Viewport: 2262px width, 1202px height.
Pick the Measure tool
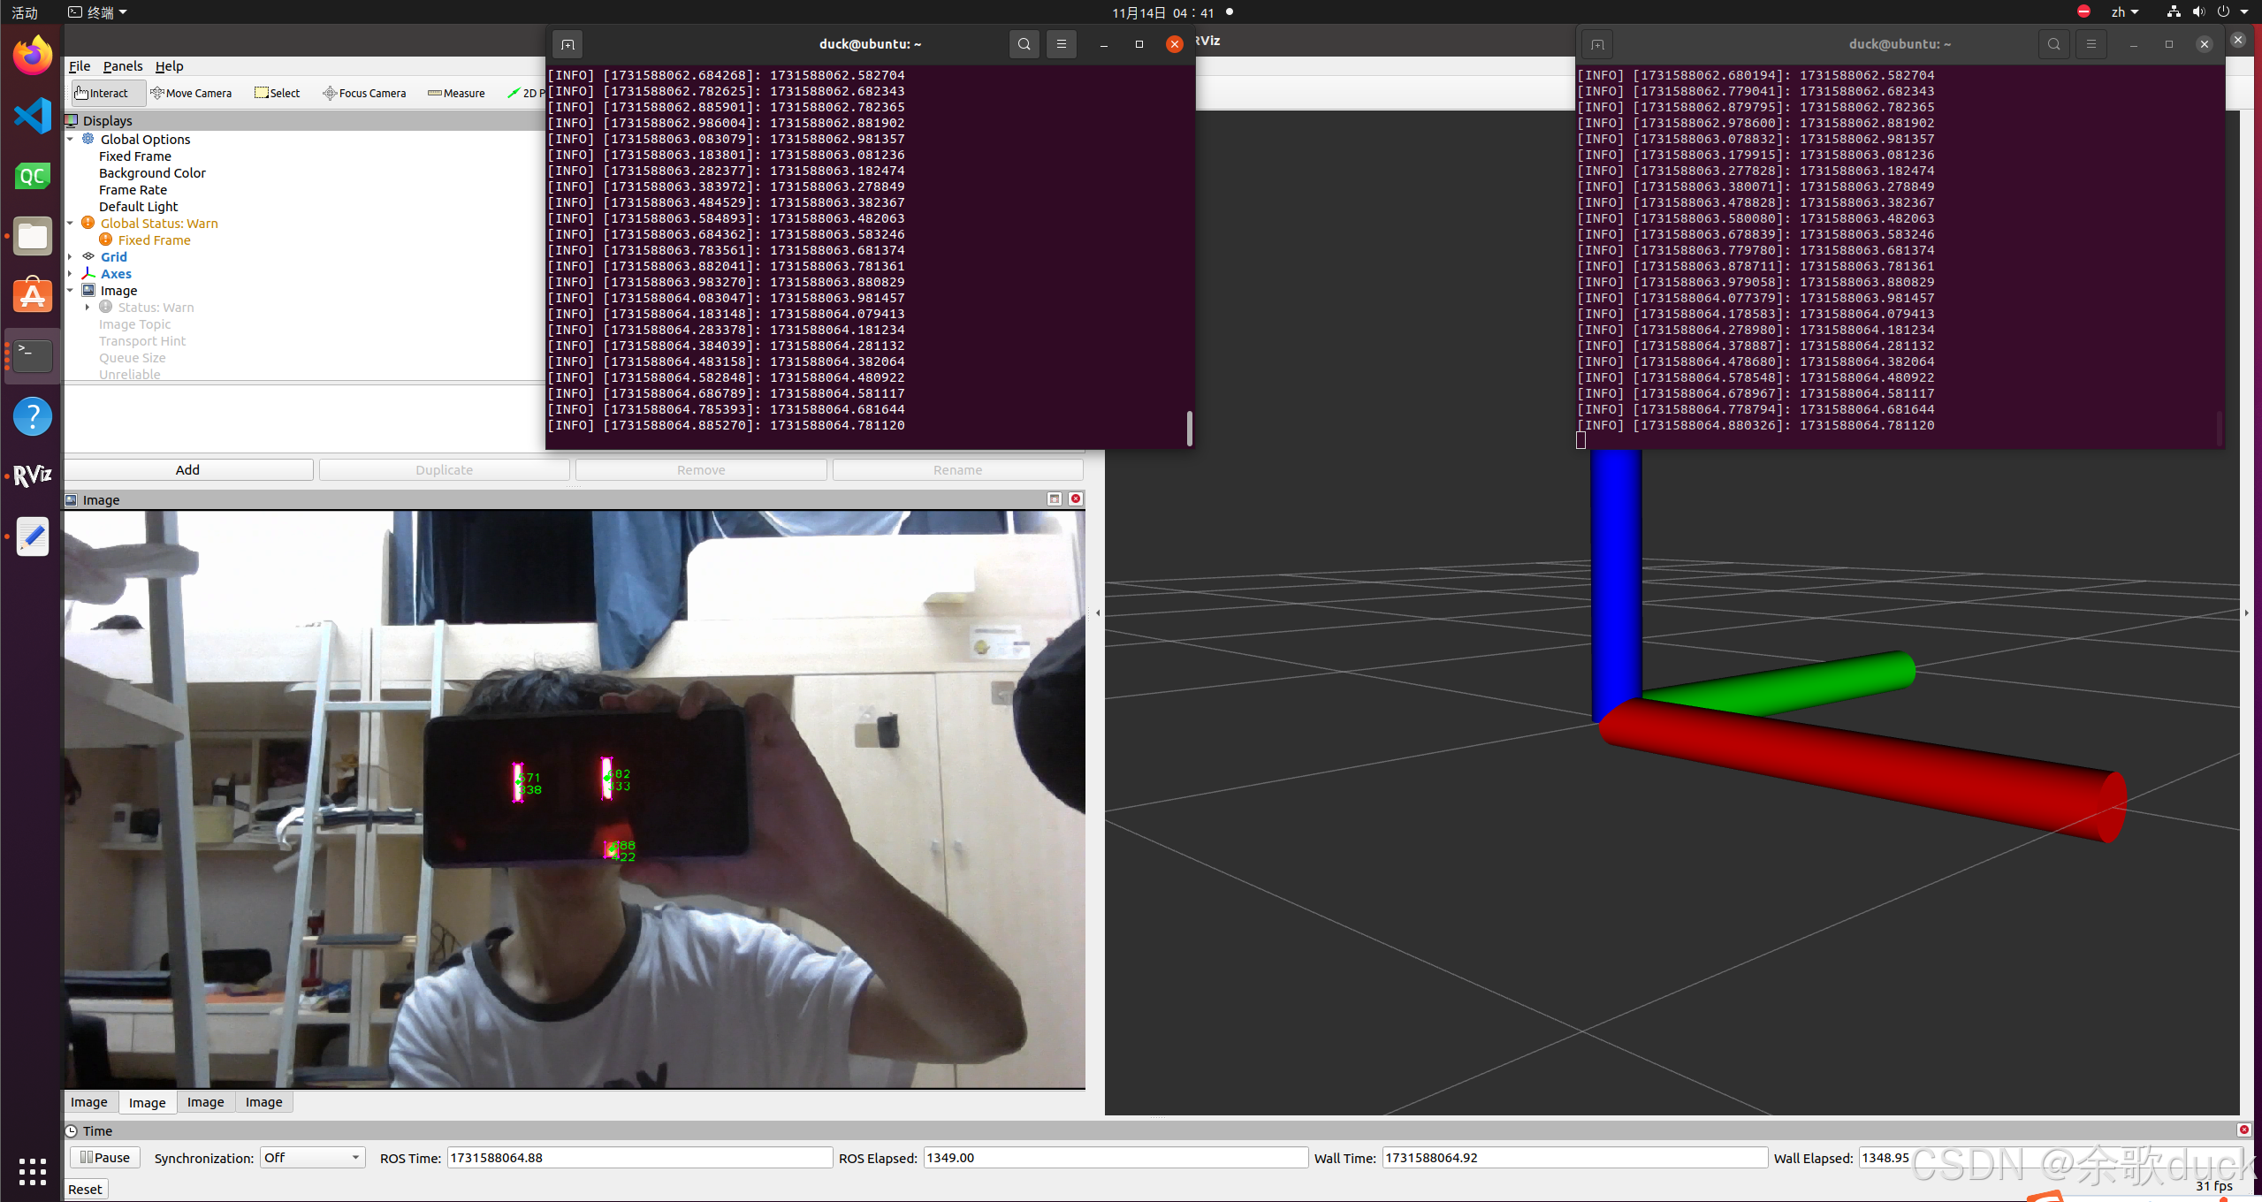pyautogui.click(x=456, y=93)
